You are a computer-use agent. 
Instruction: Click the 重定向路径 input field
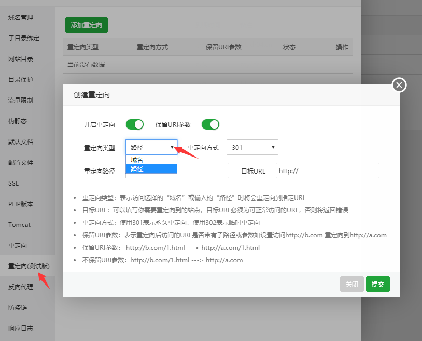[203, 170]
